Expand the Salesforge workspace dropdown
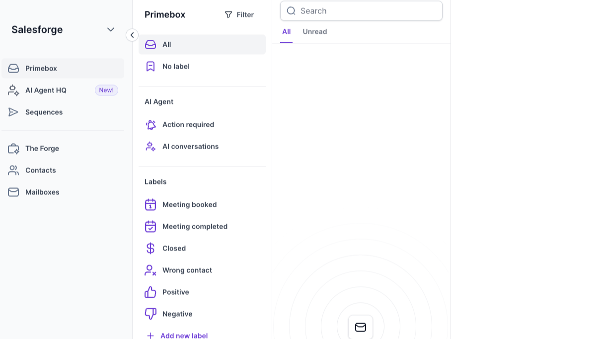Viewport: 603px width, 339px height. coord(111,30)
